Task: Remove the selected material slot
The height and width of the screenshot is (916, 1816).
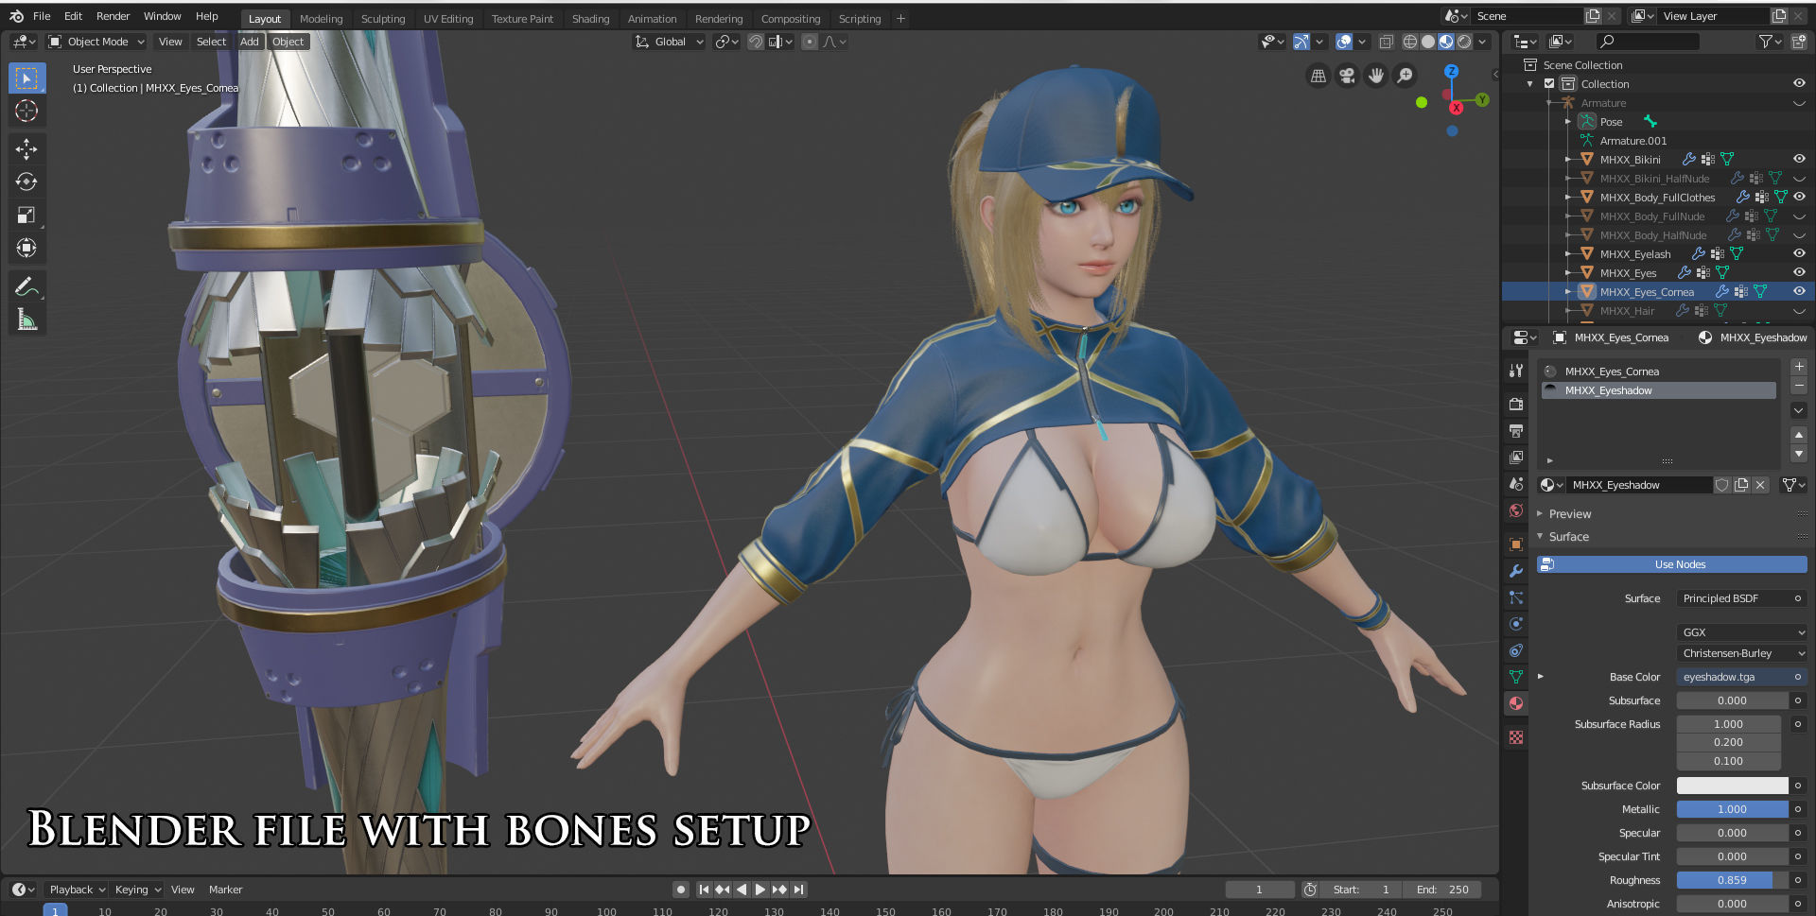Action: [1799, 385]
